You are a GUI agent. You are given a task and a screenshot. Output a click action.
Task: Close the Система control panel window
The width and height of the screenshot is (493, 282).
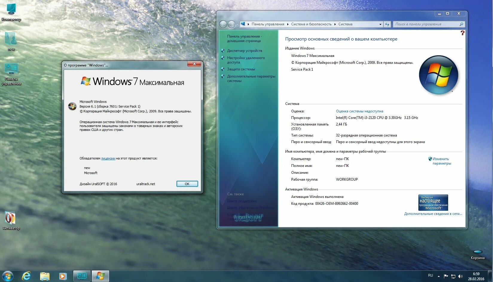tap(459, 14)
